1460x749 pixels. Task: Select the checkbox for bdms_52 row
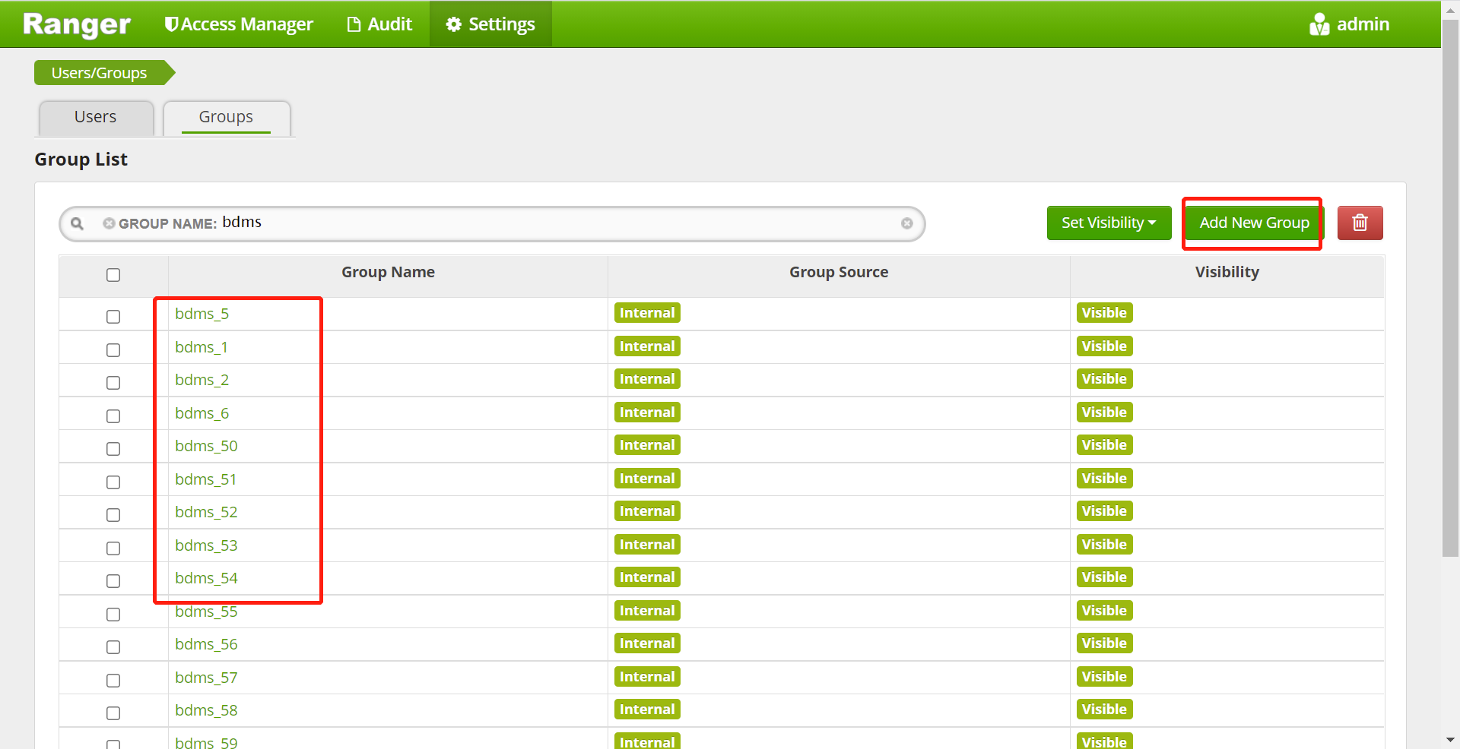tap(113, 515)
